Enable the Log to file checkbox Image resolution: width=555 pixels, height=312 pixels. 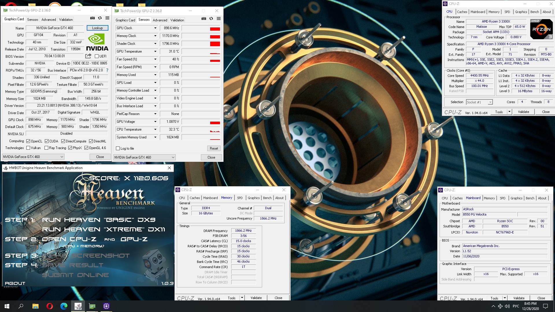coord(118,148)
